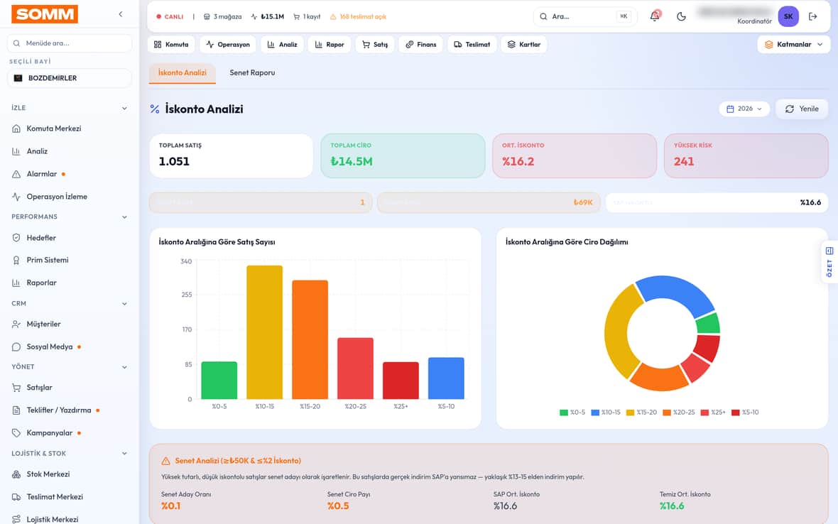Open the 2026 year dropdown

pyautogui.click(x=744, y=109)
